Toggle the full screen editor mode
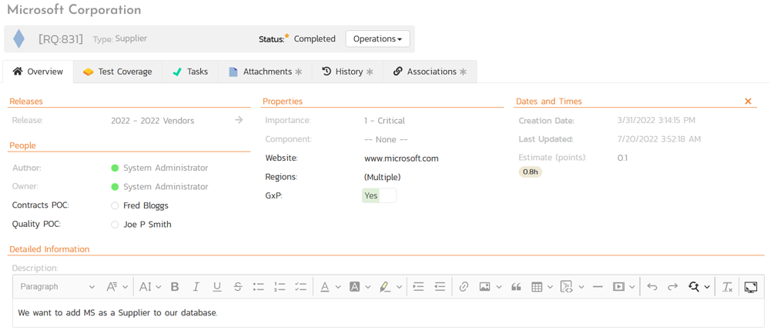 click(x=751, y=287)
